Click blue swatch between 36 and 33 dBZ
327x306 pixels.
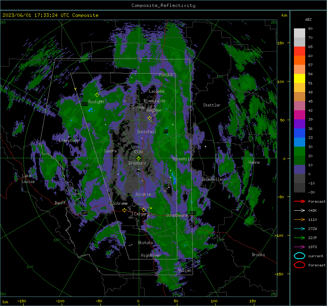point(299,133)
